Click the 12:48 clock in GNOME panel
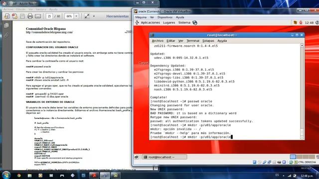Screen dimensions: 319x179 [x=309, y=23]
